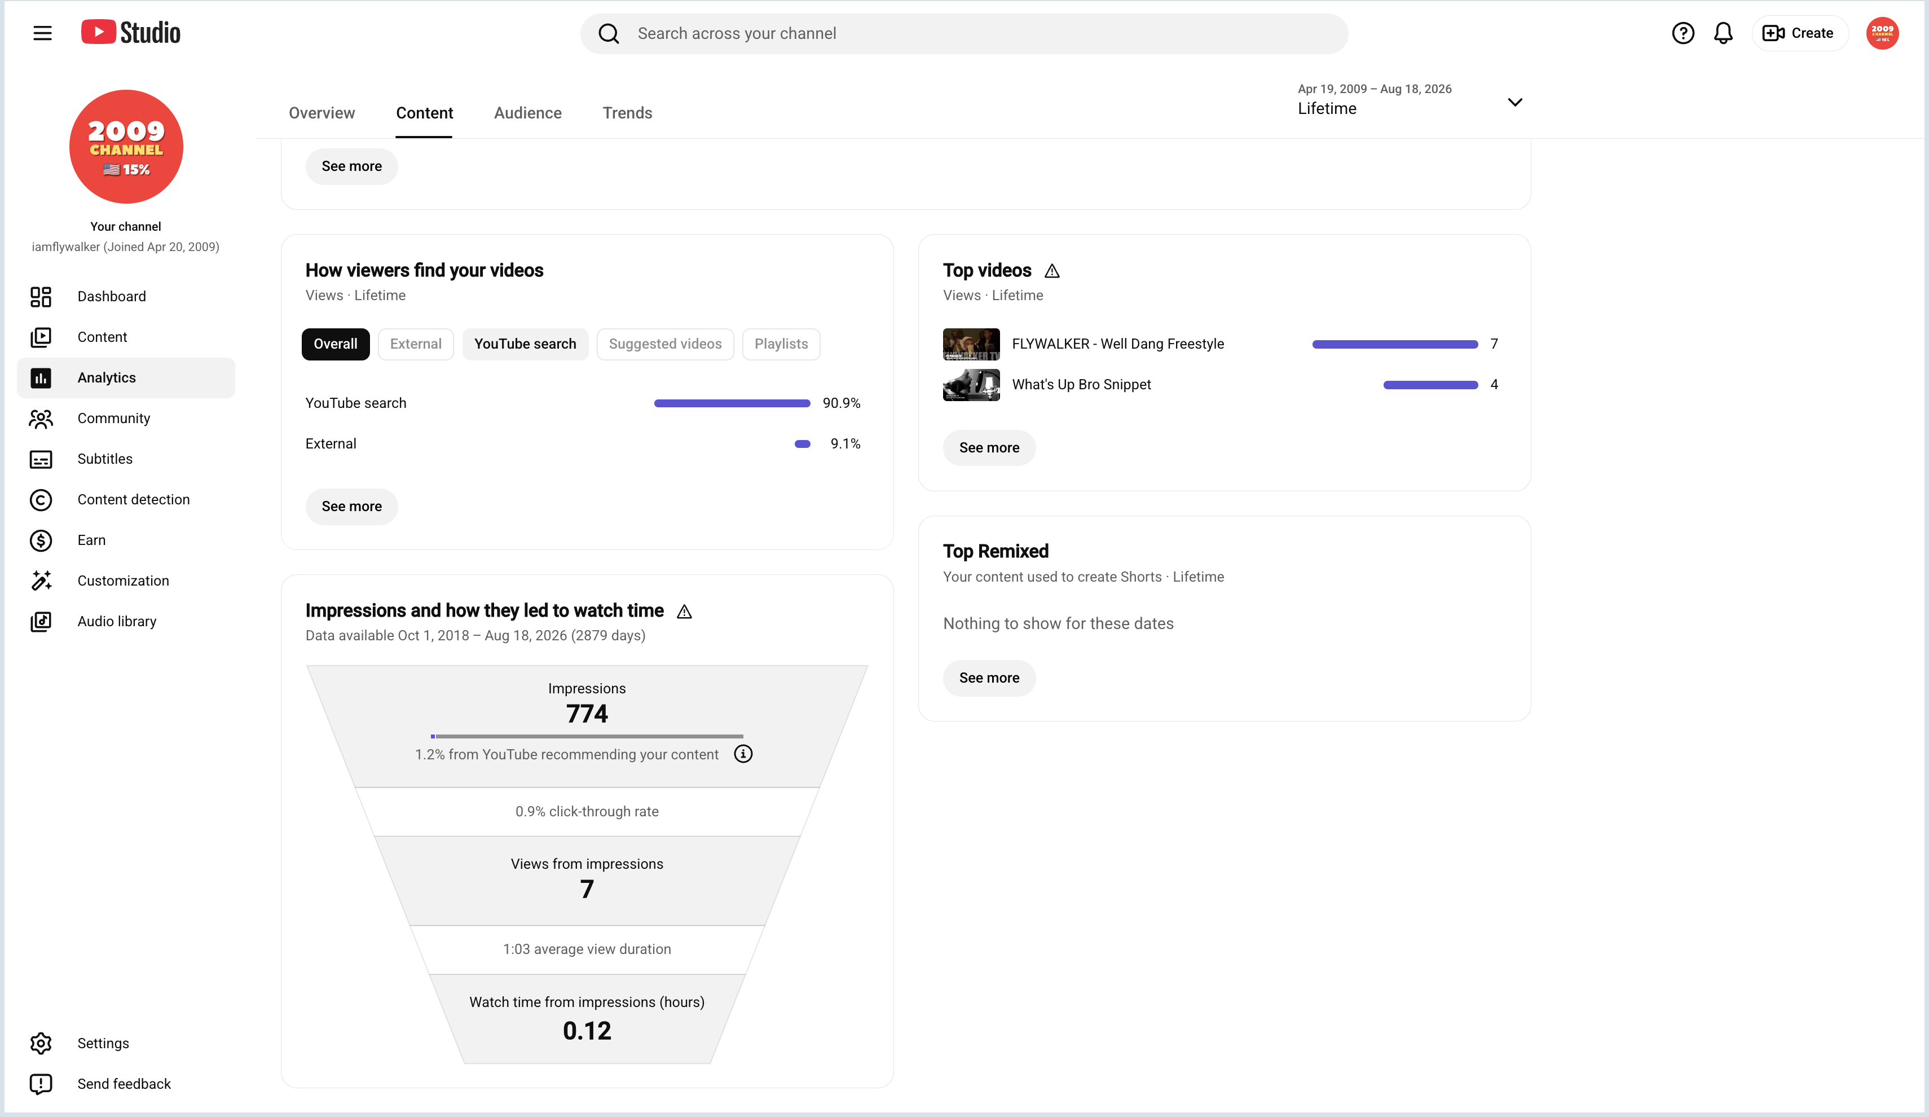Open the notifications bell
Viewport: 1929px width, 1117px height.
pos(1723,33)
